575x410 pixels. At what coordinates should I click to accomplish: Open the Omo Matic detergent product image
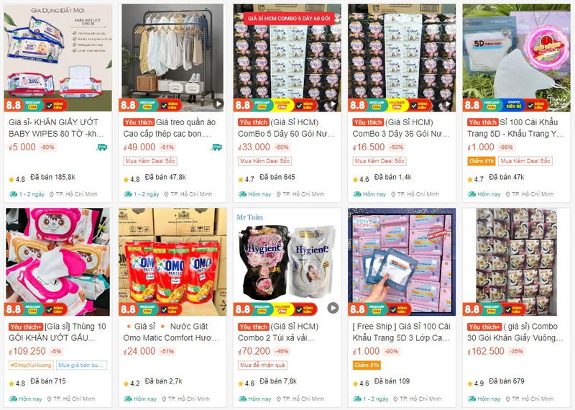point(172,262)
